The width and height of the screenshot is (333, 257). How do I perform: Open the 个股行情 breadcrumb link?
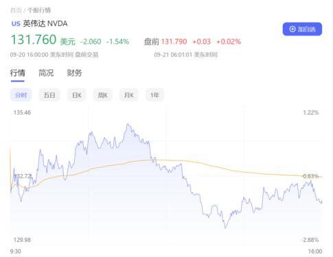coord(39,10)
